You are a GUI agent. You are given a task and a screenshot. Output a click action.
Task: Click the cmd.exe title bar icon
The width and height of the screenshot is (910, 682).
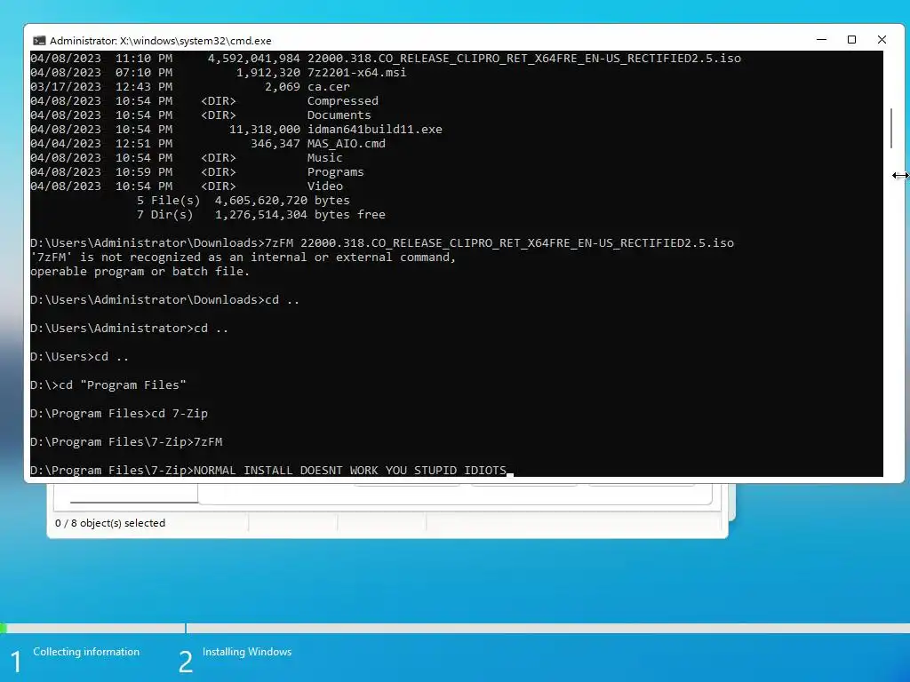pos(39,41)
